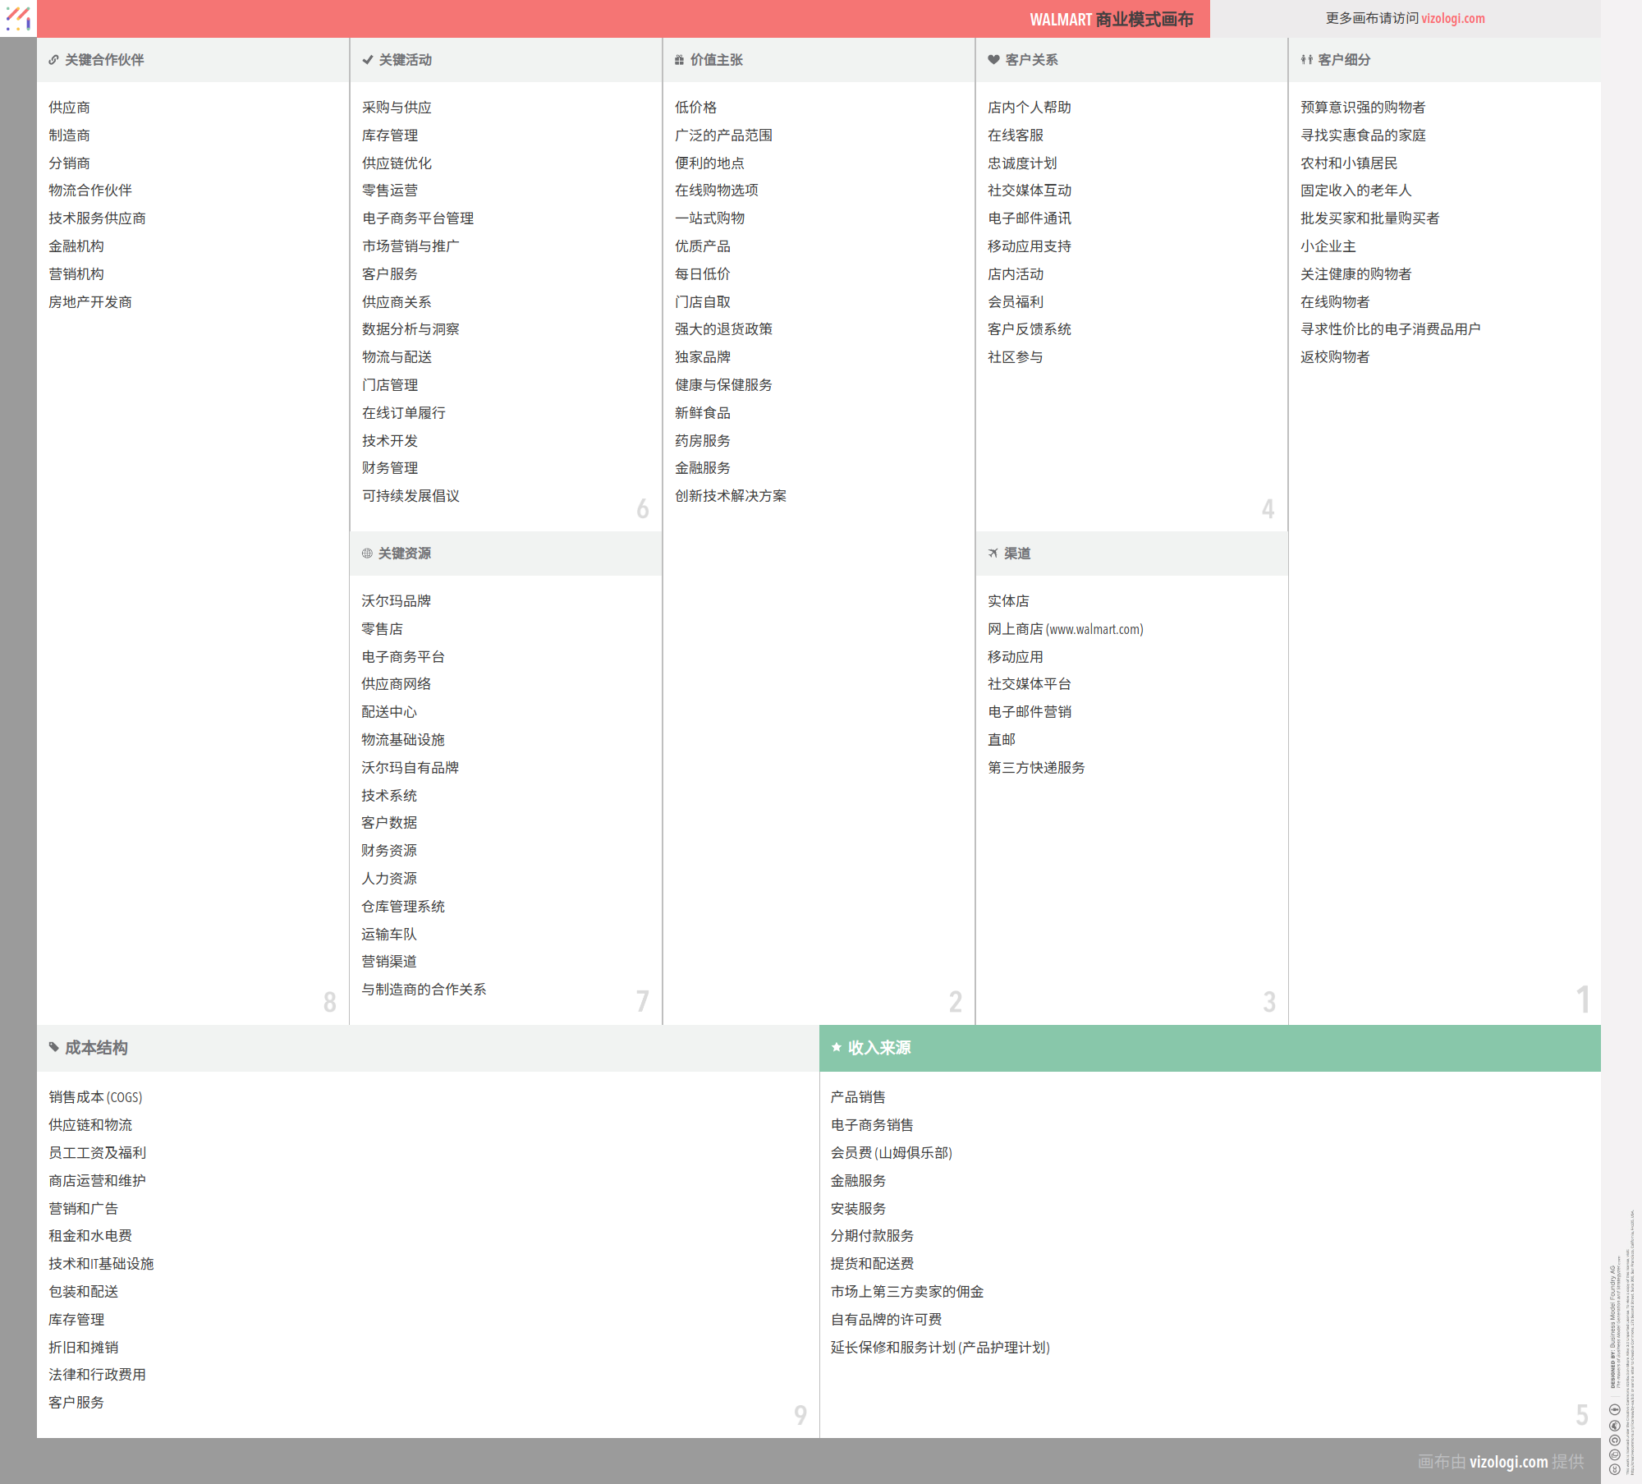This screenshot has width=1642, height=1484.
Task: Click the star icon beside 收入来源
Action: (836, 1047)
